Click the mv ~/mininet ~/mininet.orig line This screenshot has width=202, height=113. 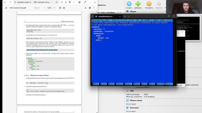point(37,83)
